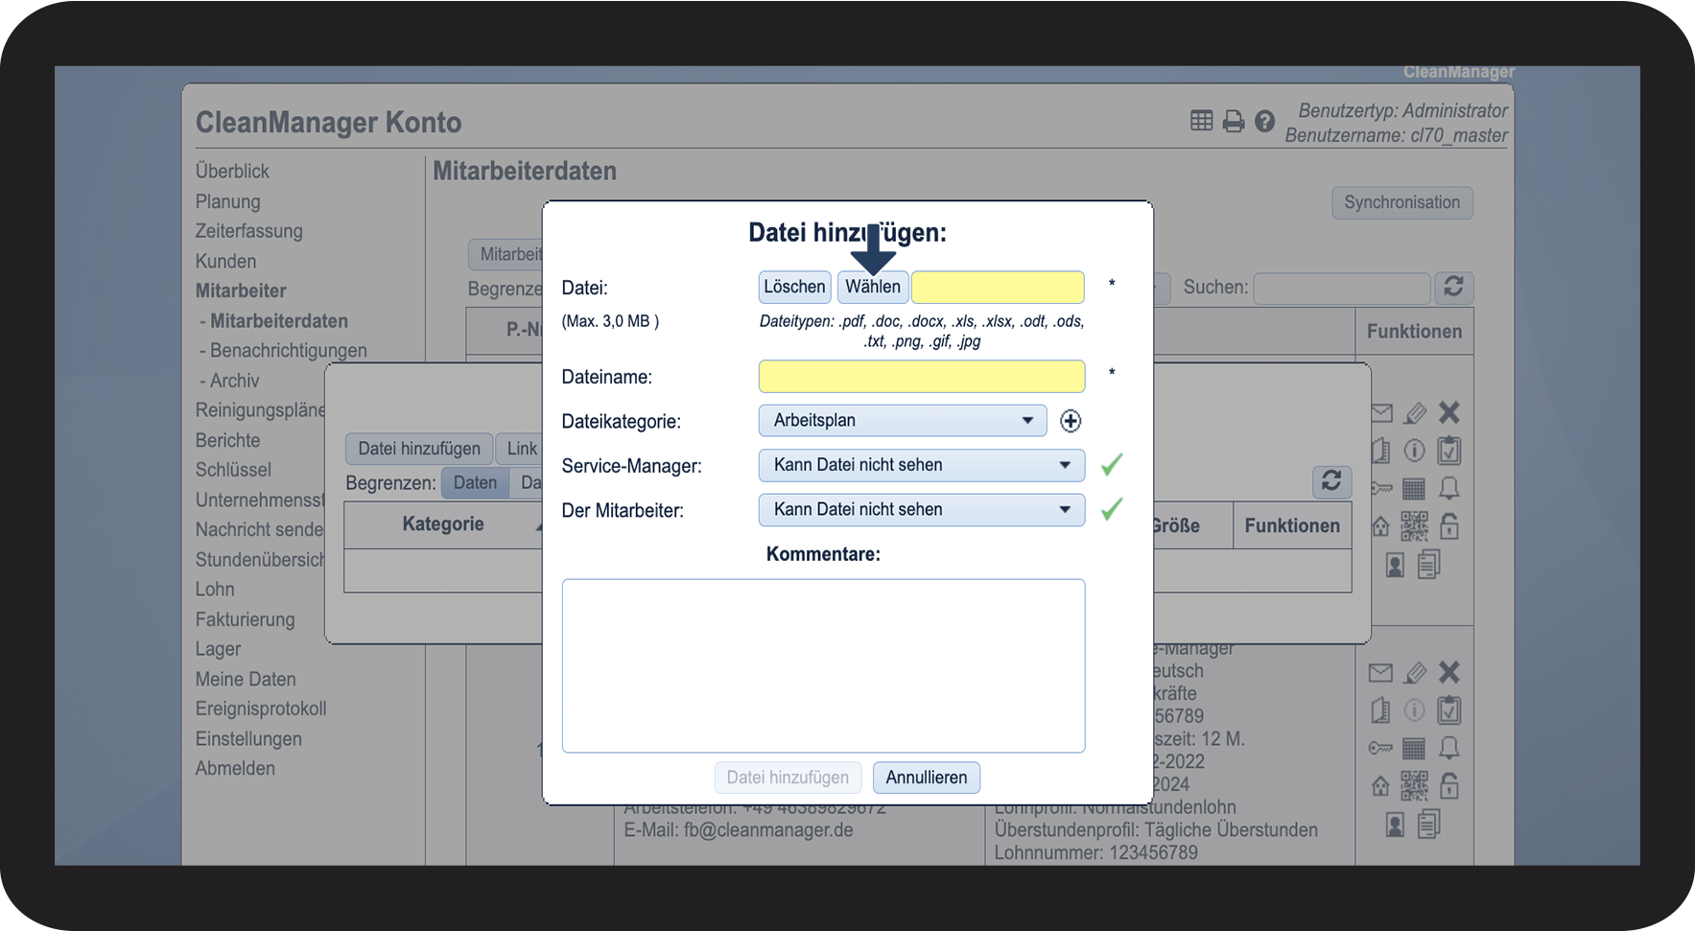Click refresh icon above the Größe column
This screenshot has width=1695, height=931.
pyautogui.click(x=1330, y=481)
